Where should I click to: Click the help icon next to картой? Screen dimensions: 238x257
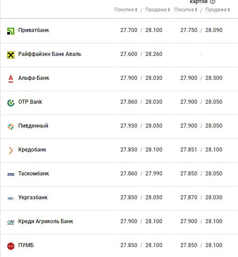coord(213,2)
